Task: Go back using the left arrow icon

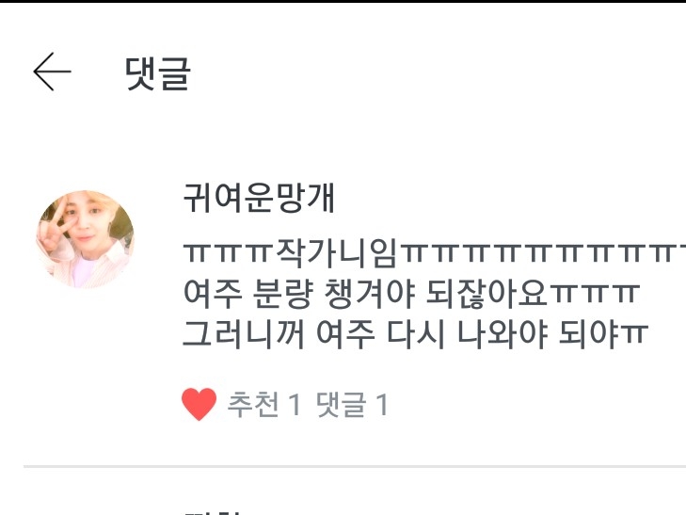Action: click(52, 72)
